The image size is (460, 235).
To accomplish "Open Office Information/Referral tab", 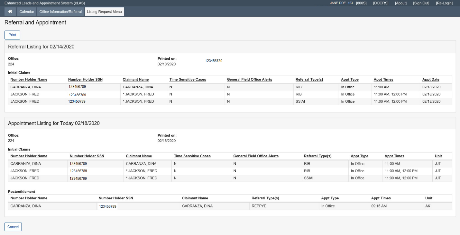I will coord(60,12).
